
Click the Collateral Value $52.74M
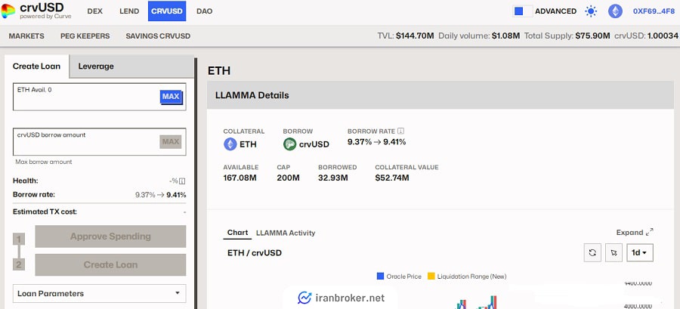coord(392,178)
